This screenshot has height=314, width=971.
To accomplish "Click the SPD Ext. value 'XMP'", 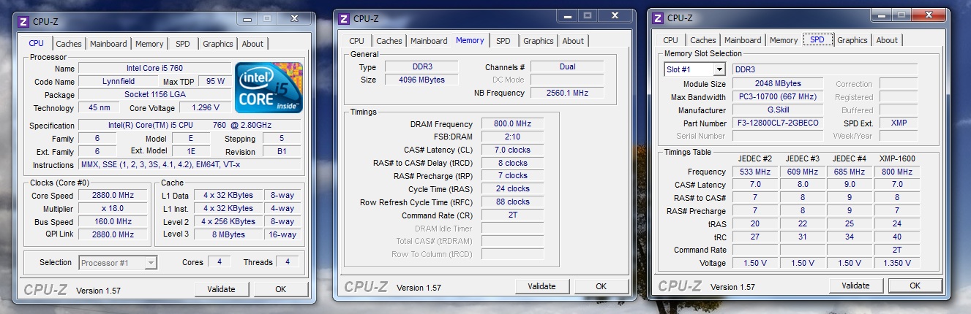I will [x=899, y=123].
